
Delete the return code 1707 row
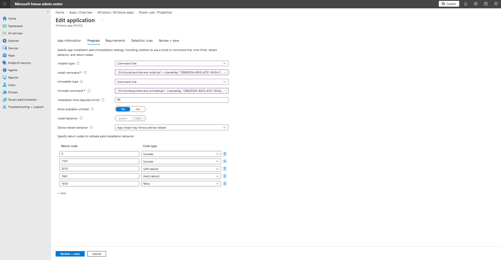[x=225, y=161]
